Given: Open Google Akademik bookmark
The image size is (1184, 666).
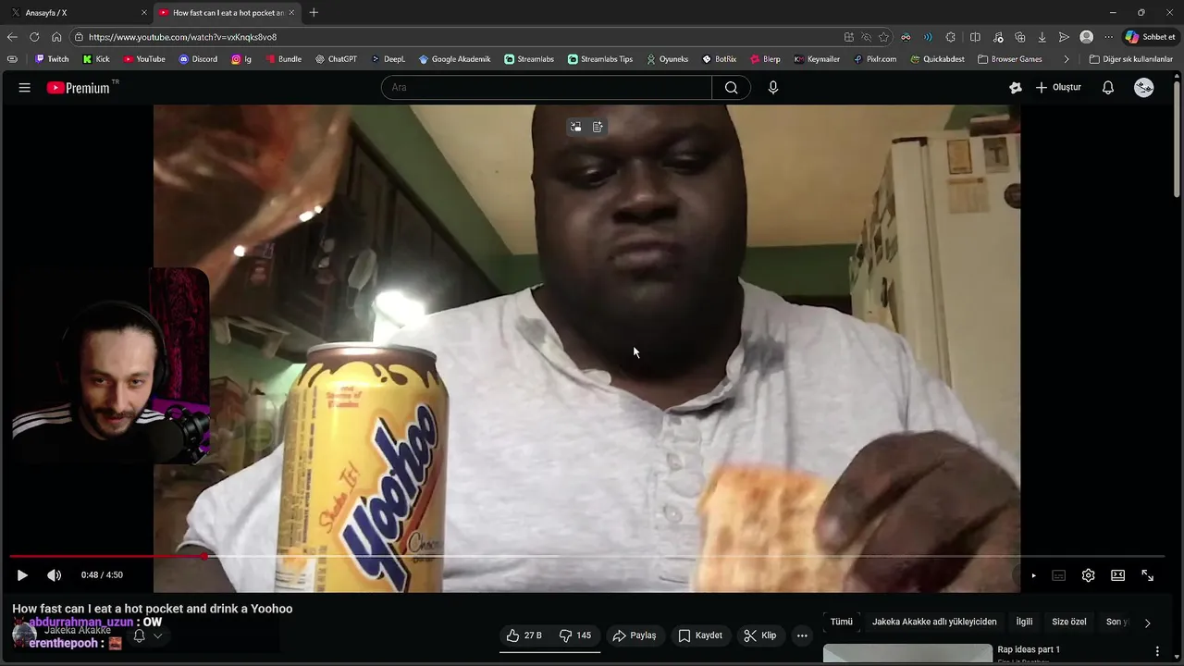Looking at the screenshot, I should tap(454, 59).
